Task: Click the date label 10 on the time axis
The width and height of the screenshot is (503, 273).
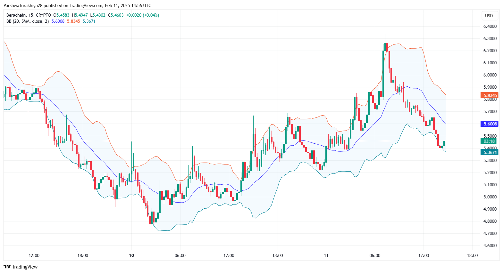Action: coord(131,255)
